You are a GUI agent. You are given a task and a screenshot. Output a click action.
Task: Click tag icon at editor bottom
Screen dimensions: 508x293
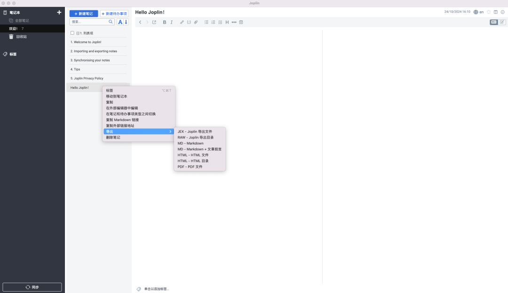click(x=139, y=289)
